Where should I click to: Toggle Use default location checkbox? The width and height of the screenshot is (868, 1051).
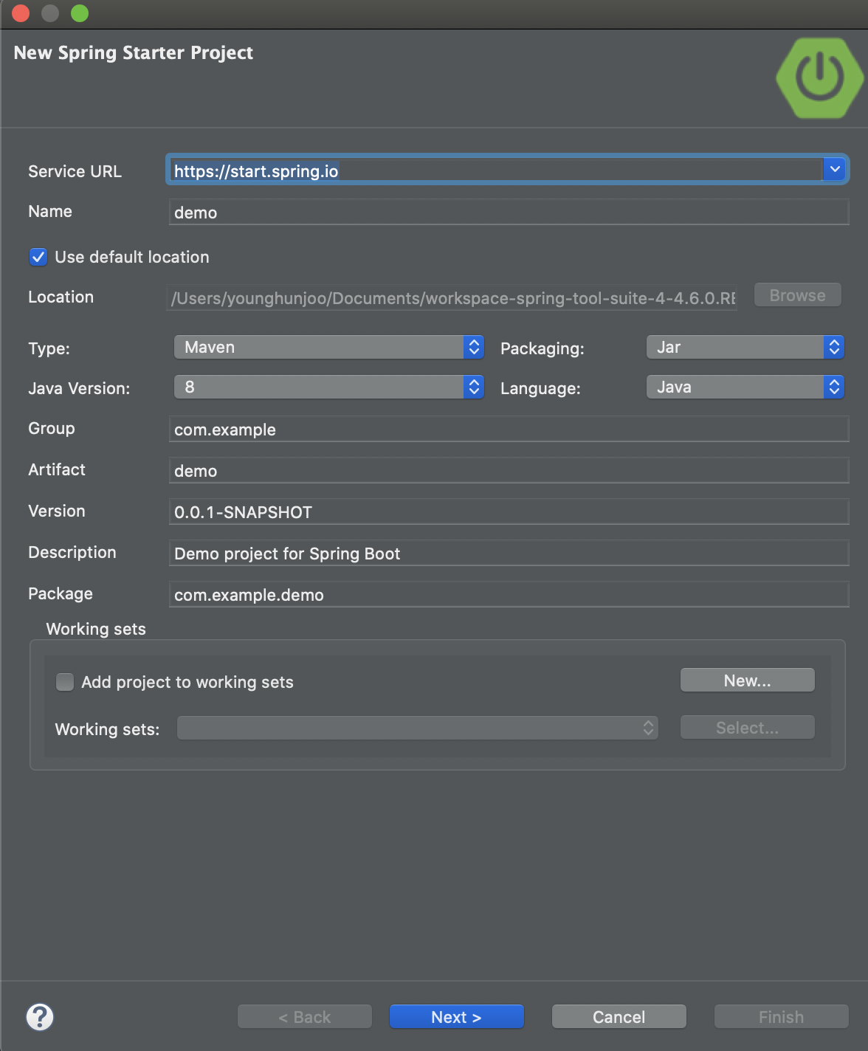coord(38,257)
